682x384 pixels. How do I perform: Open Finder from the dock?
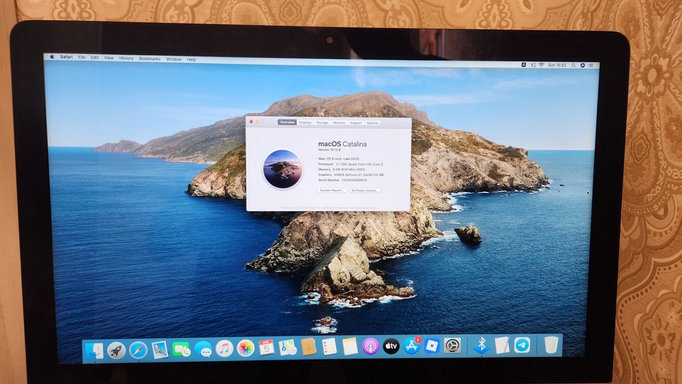95,351
